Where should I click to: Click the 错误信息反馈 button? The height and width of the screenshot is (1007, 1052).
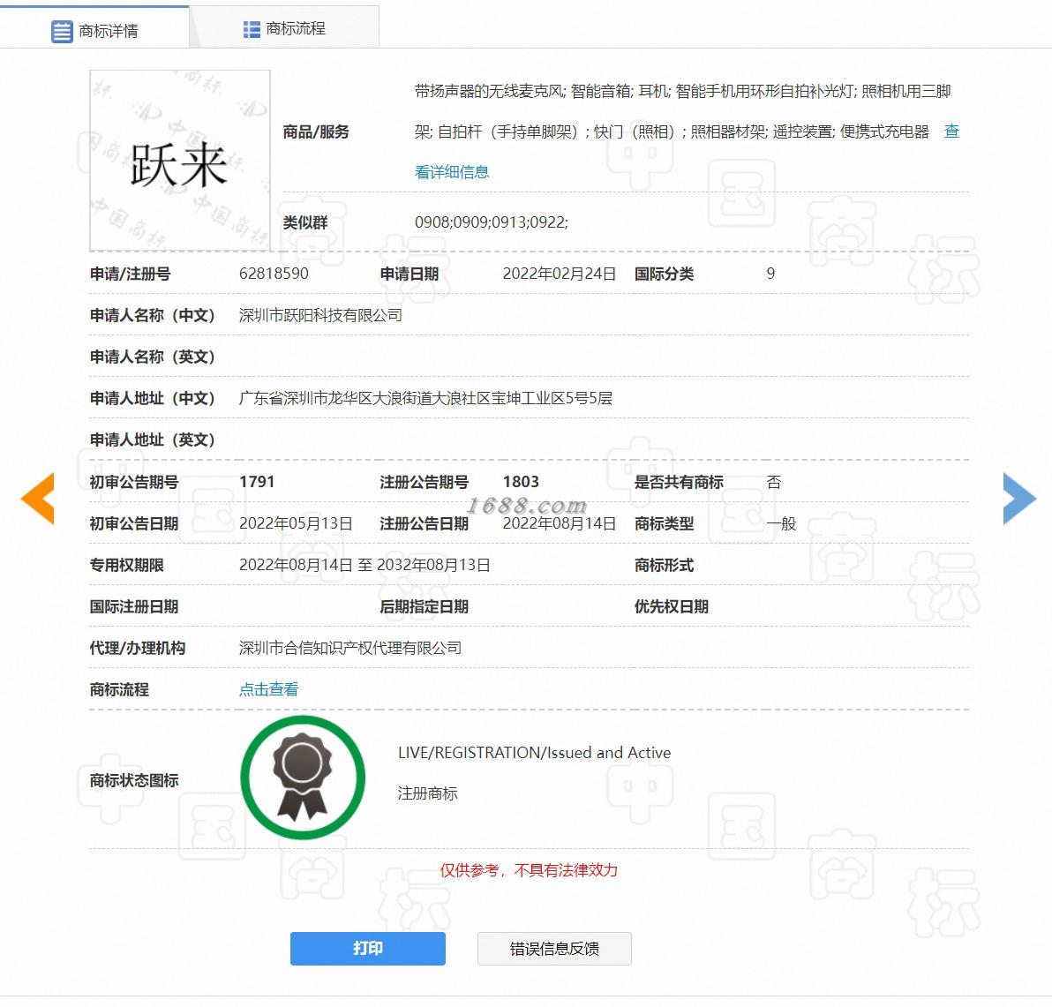tap(554, 948)
